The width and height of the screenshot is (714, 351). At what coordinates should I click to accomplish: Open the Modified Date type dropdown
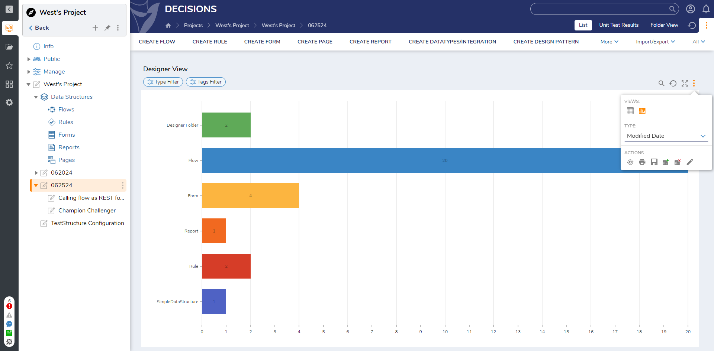(666, 136)
